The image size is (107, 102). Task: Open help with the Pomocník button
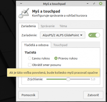tap(28, 95)
